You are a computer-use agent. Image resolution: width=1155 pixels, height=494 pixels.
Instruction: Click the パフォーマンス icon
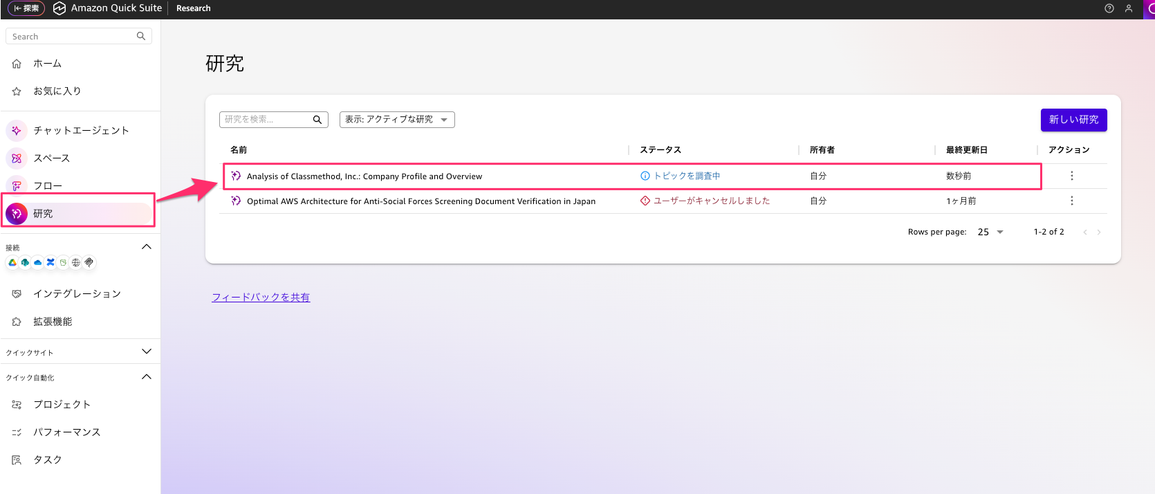(x=17, y=432)
